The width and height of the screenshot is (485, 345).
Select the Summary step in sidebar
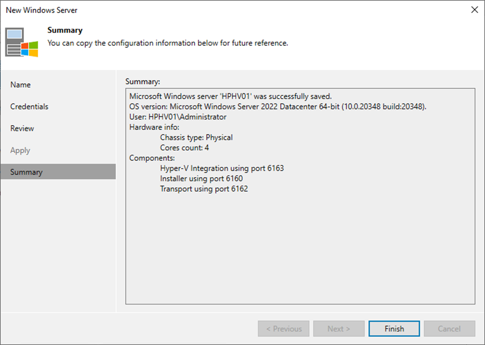58,172
